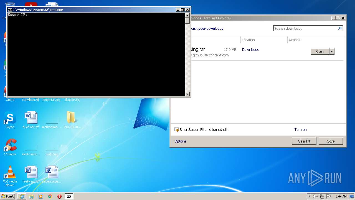Open Skype desktop shortcut
This screenshot has height=200, width=355.
click(x=10, y=120)
